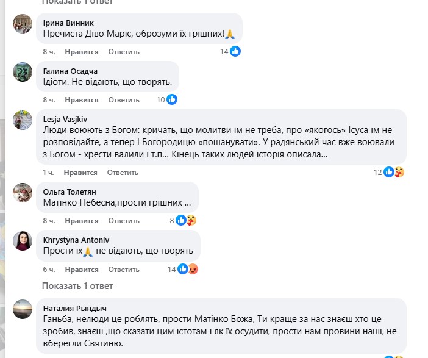Like Галина Осадча's comment via 'Нравится'
428x358 pixels.
[81, 100]
